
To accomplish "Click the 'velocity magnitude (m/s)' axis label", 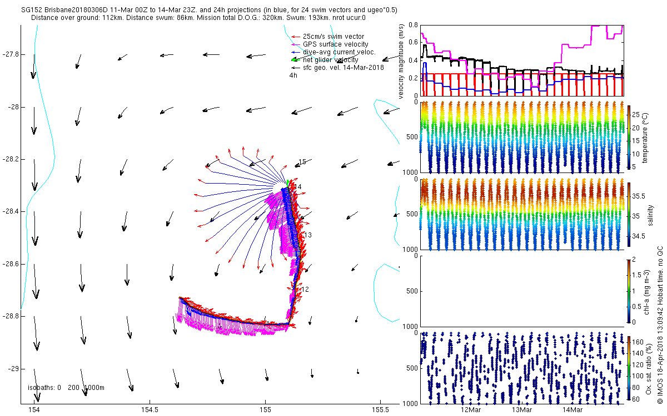I will tap(401, 61).
